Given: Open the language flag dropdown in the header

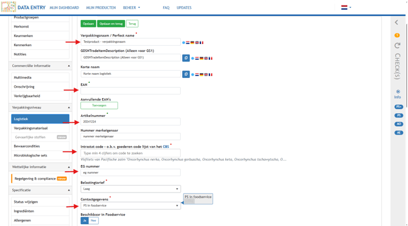Looking at the screenshot, I should point(346,7).
